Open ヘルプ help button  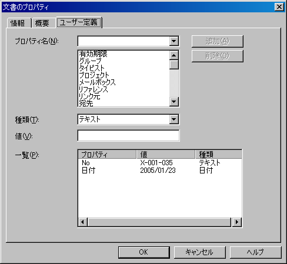pyautogui.click(x=255, y=252)
